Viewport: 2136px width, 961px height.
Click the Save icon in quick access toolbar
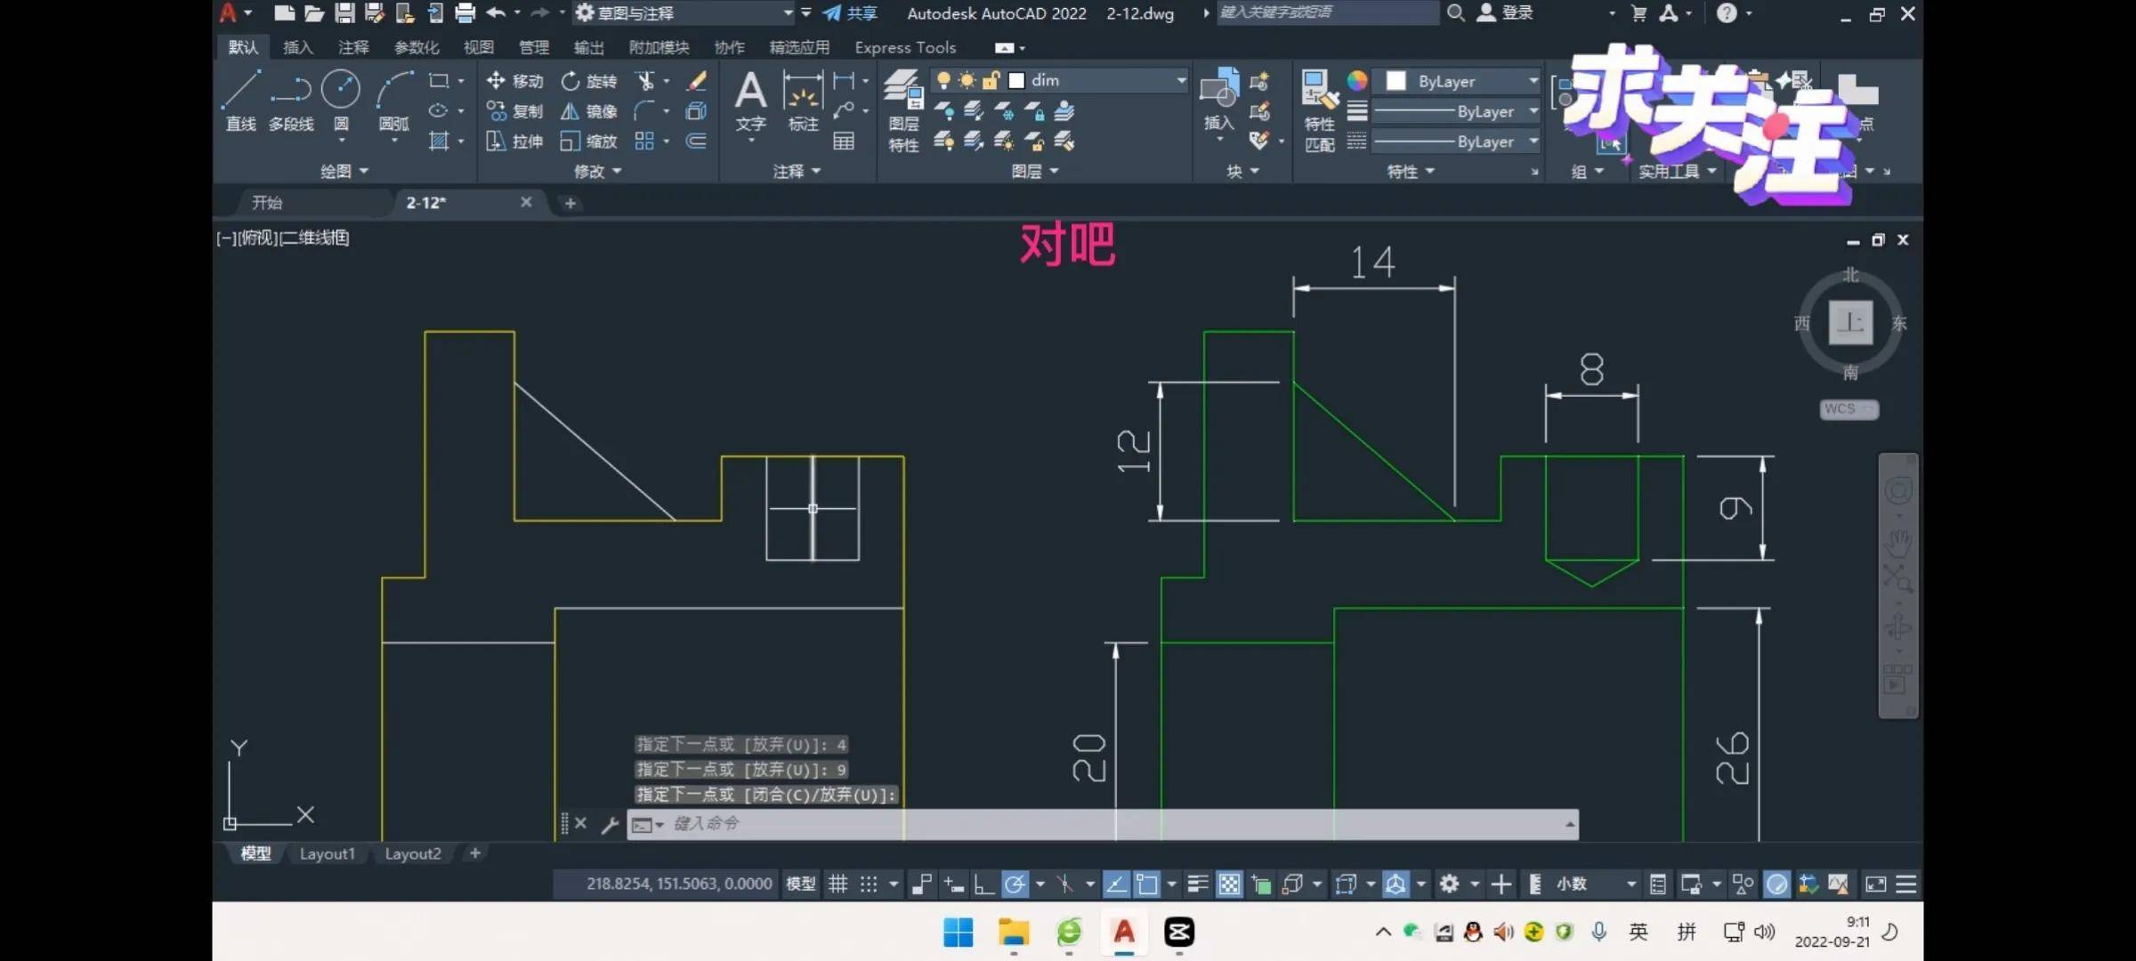pos(344,12)
